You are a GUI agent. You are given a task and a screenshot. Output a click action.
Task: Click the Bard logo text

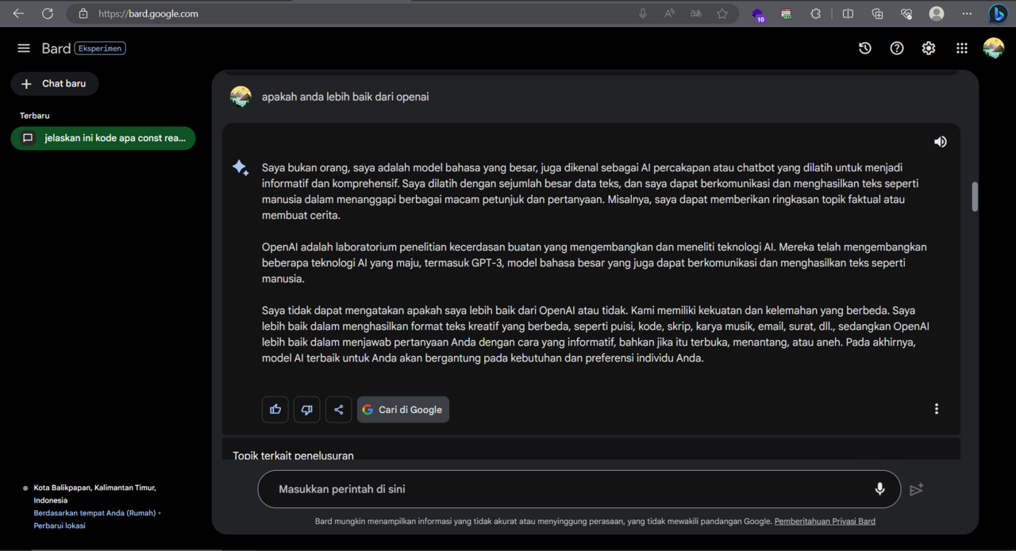point(56,48)
